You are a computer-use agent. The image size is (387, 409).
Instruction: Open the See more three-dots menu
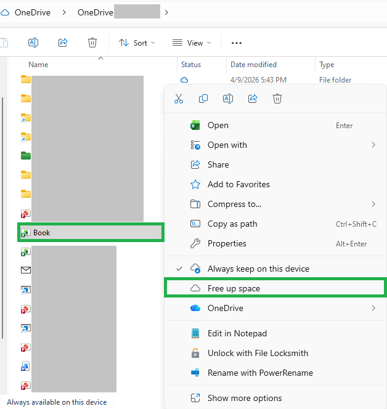pos(237,43)
